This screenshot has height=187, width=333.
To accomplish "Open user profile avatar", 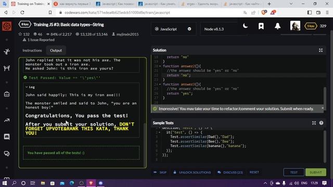I will 295,26.
